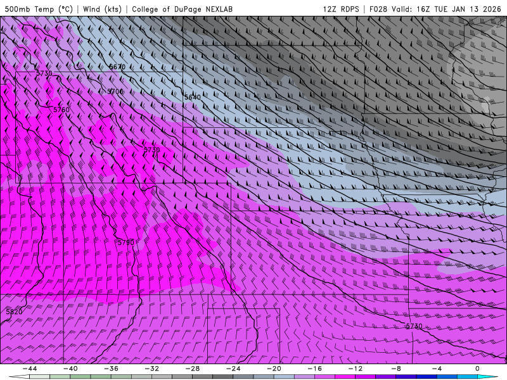Viewport: 507px width, 380px height.
Task: Click the 'F028 Valid: 16Z TUE JAN 13 2026' text
Action: click(x=435, y=9)
